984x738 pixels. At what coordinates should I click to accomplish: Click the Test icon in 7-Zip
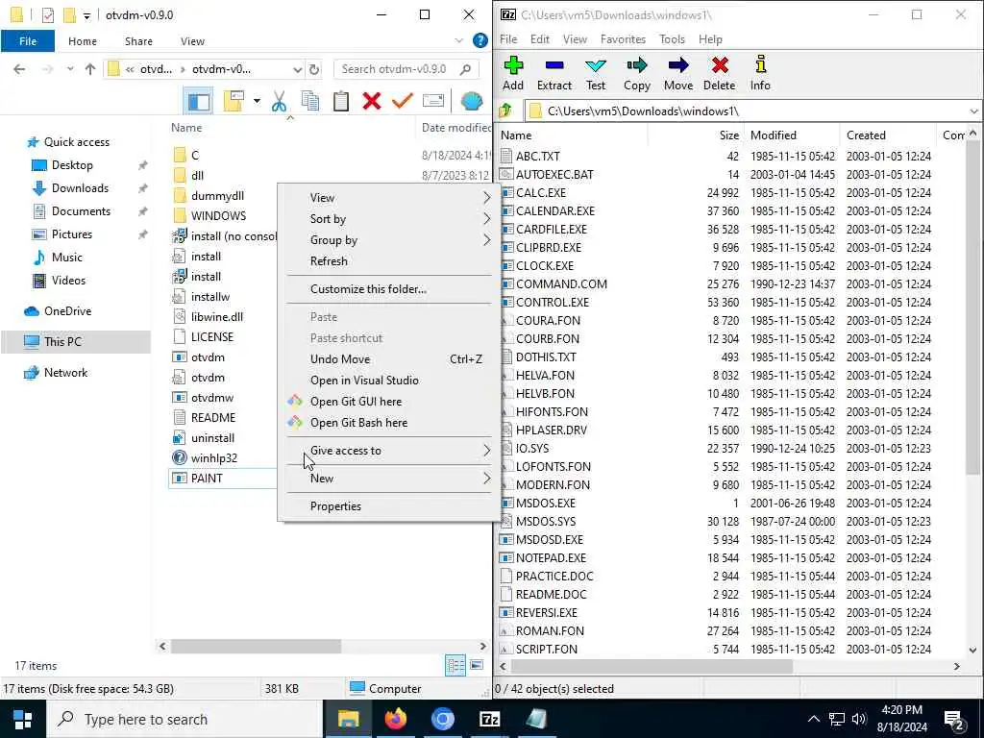[x=596, y=73]
